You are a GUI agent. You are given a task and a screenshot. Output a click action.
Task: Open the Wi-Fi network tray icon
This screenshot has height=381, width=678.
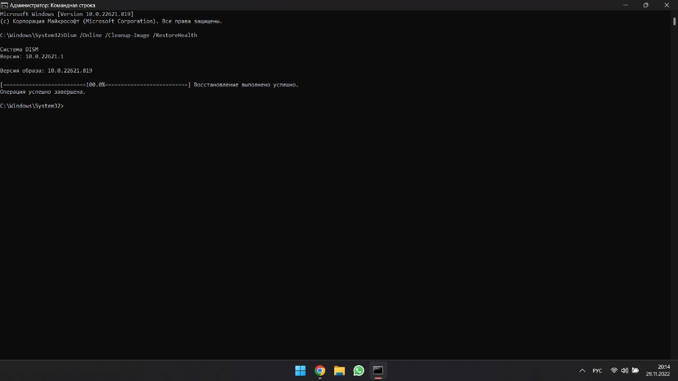(x=614, y=370)
